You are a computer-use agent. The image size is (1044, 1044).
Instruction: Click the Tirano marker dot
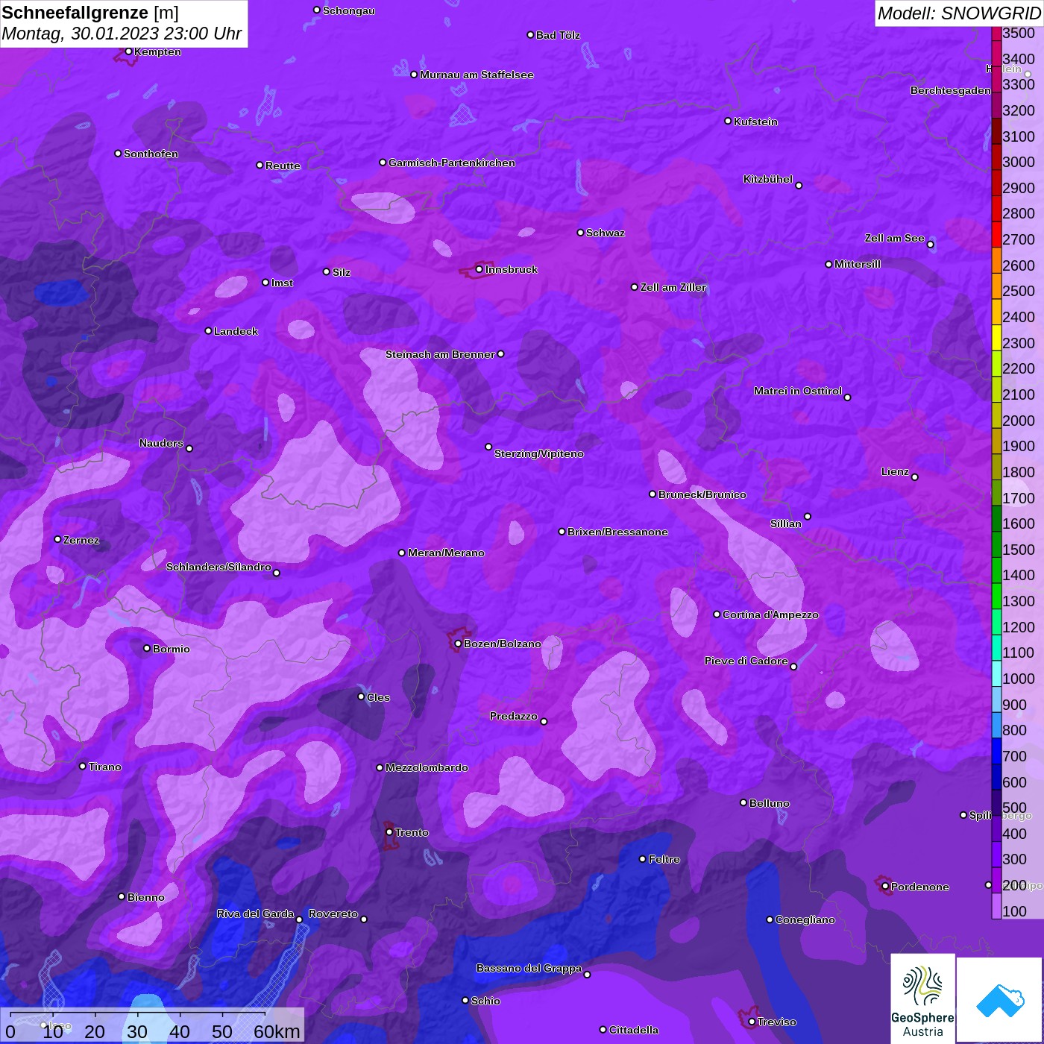tap(83, 766)
